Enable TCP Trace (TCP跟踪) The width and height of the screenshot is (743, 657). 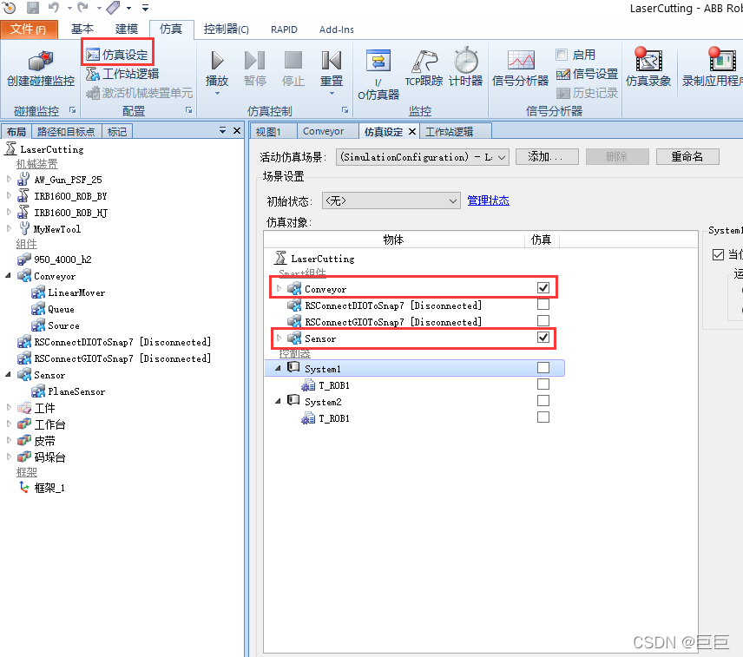pos(424,69)
